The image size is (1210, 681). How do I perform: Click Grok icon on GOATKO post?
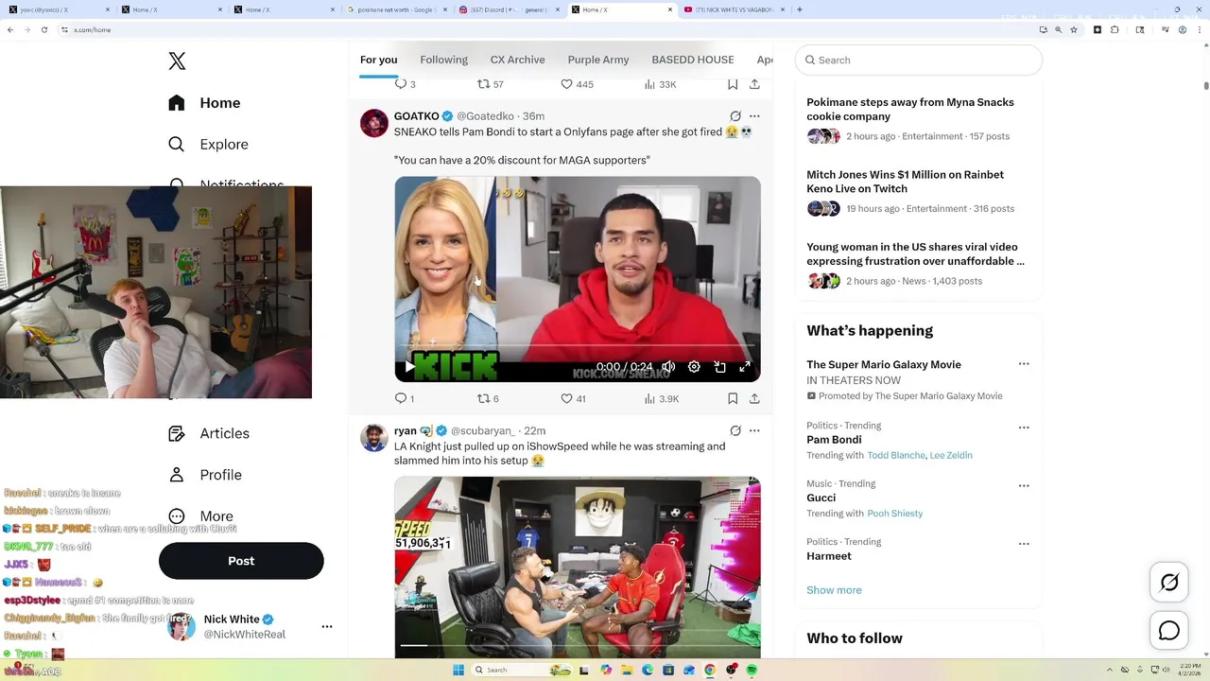click(x=735, y=116)
